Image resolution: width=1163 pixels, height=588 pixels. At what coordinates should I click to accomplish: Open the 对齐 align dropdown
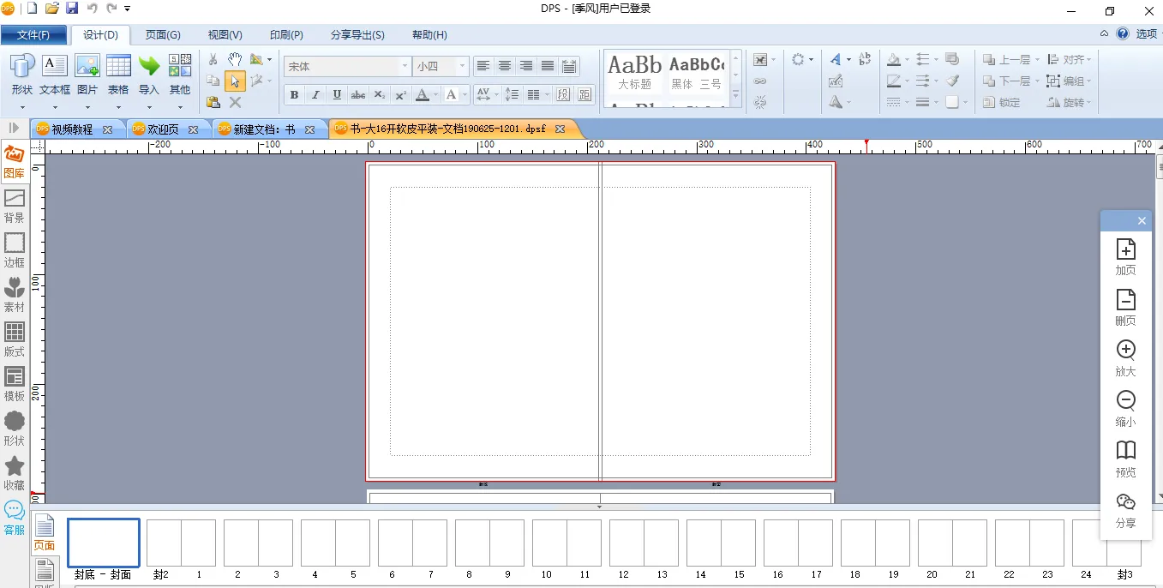click(x=1071, y=60)
